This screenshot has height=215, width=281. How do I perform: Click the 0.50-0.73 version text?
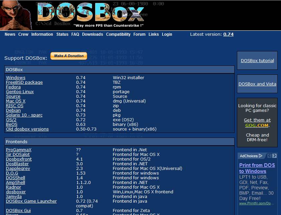[86, 129]
